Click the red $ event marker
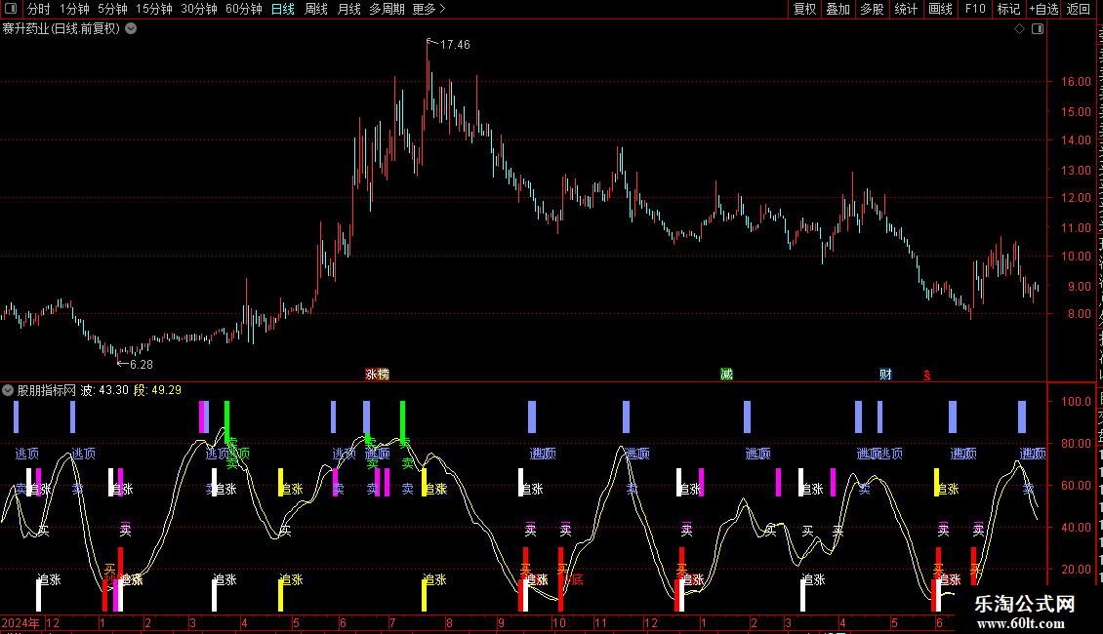 (927, 376)
